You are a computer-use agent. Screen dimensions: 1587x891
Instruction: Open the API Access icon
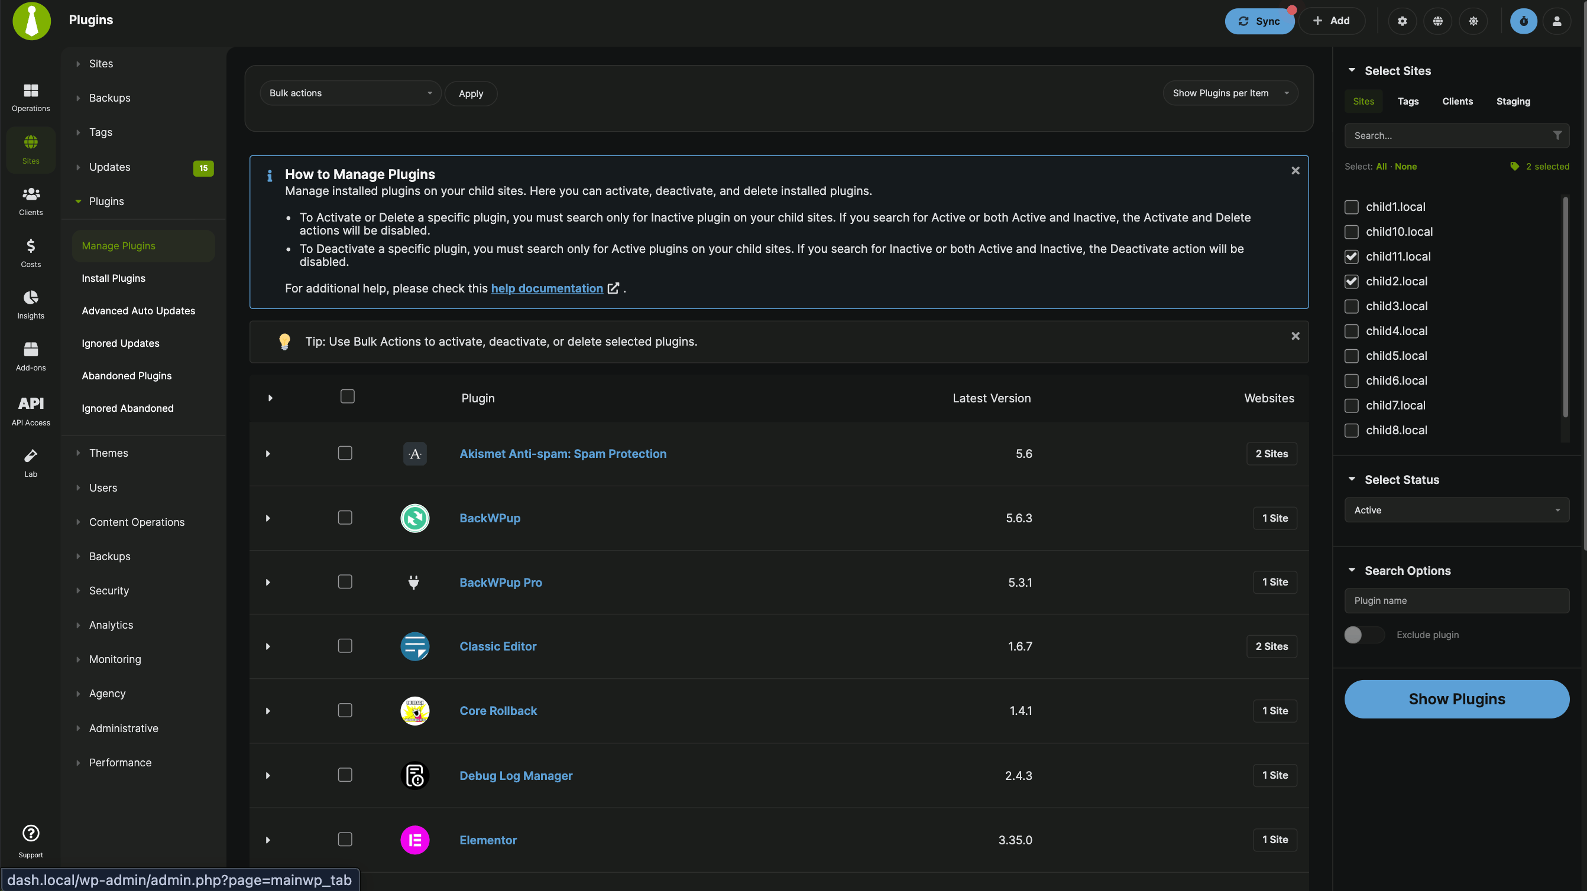click(31, 410)
